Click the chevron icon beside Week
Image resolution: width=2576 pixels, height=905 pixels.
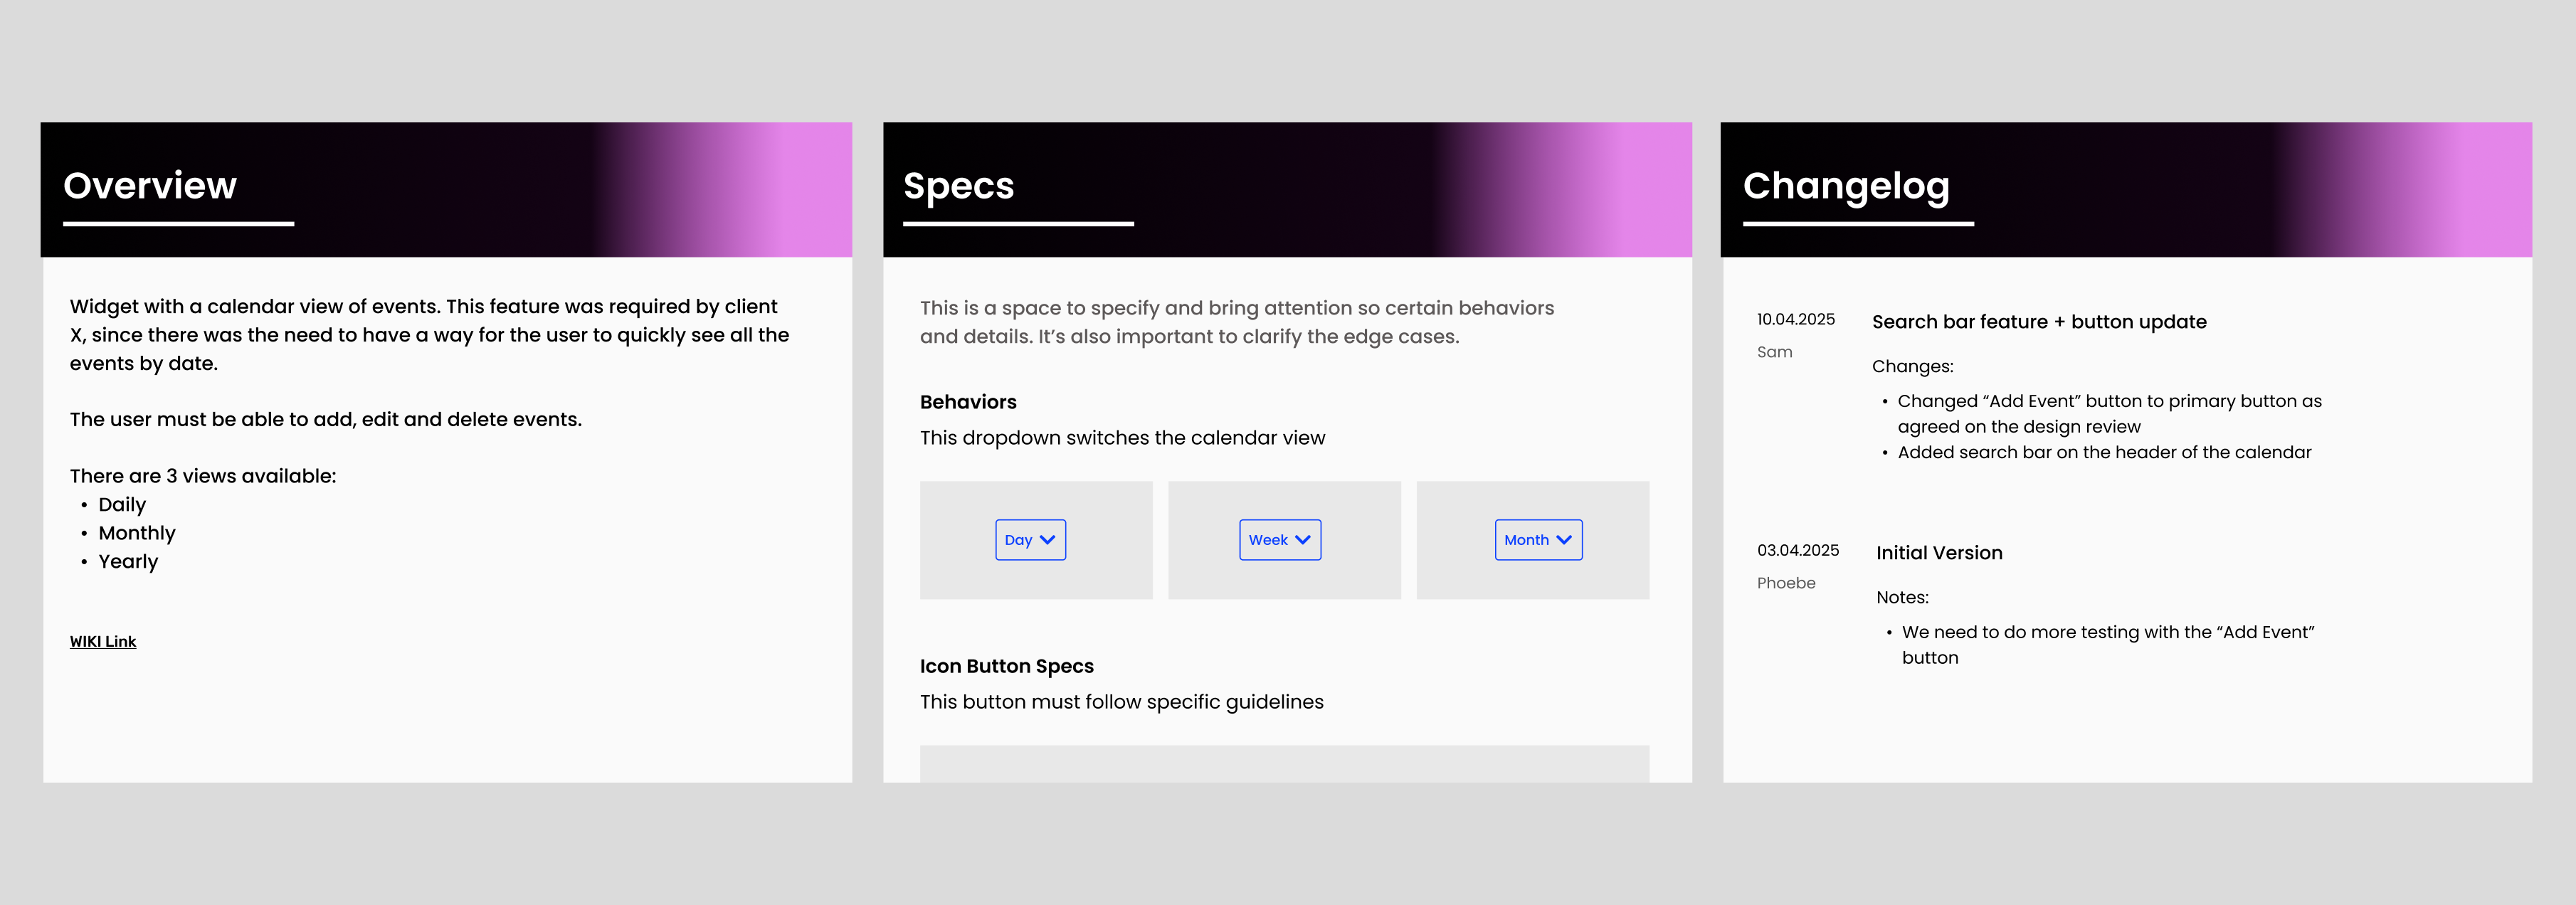[1302, 540]
